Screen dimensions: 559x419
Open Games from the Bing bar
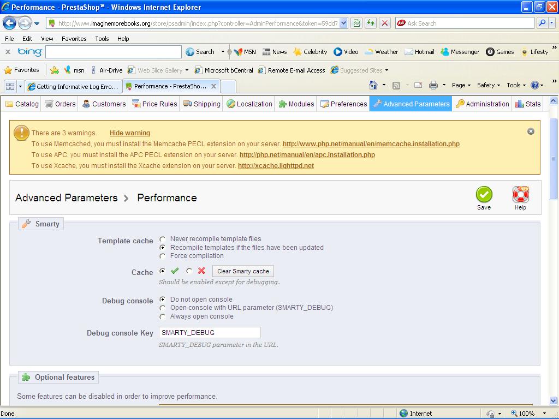point(500,52)
